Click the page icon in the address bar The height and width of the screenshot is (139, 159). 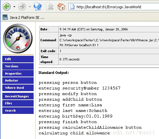pos(72,7)
